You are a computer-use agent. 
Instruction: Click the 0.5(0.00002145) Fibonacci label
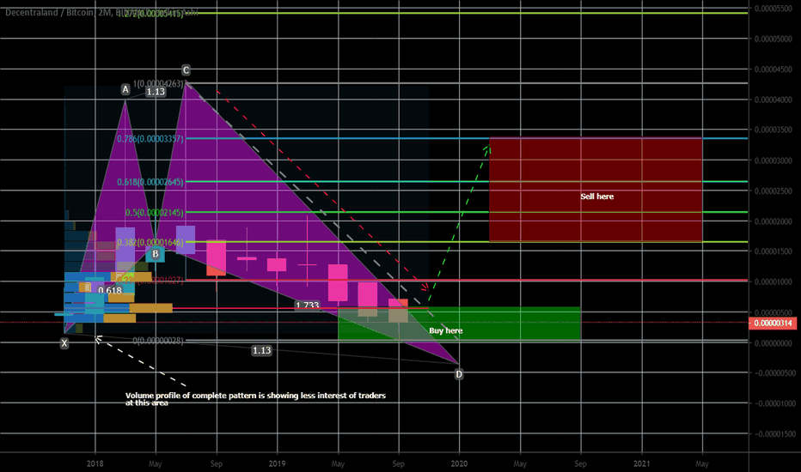point(155,212)
